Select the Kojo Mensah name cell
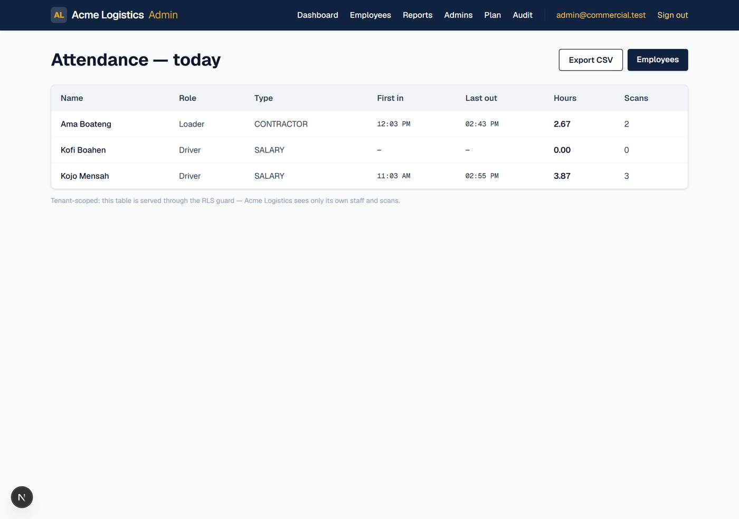The image size is (739, 519). [84, 176]
